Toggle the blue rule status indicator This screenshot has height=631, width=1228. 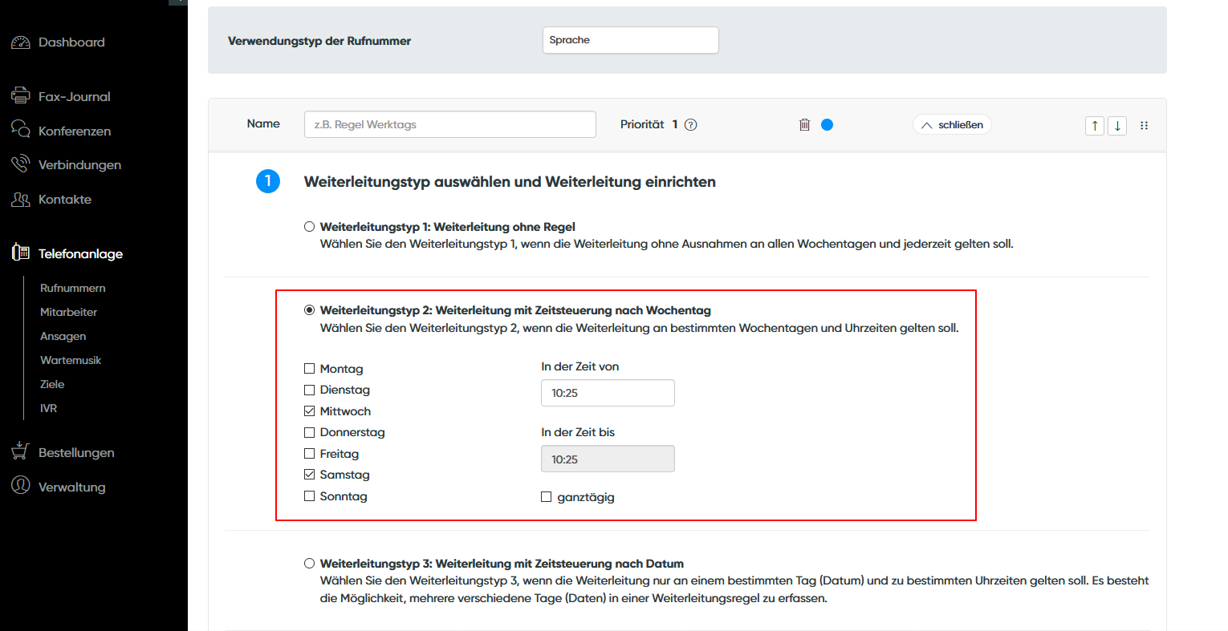pos(827,124)
